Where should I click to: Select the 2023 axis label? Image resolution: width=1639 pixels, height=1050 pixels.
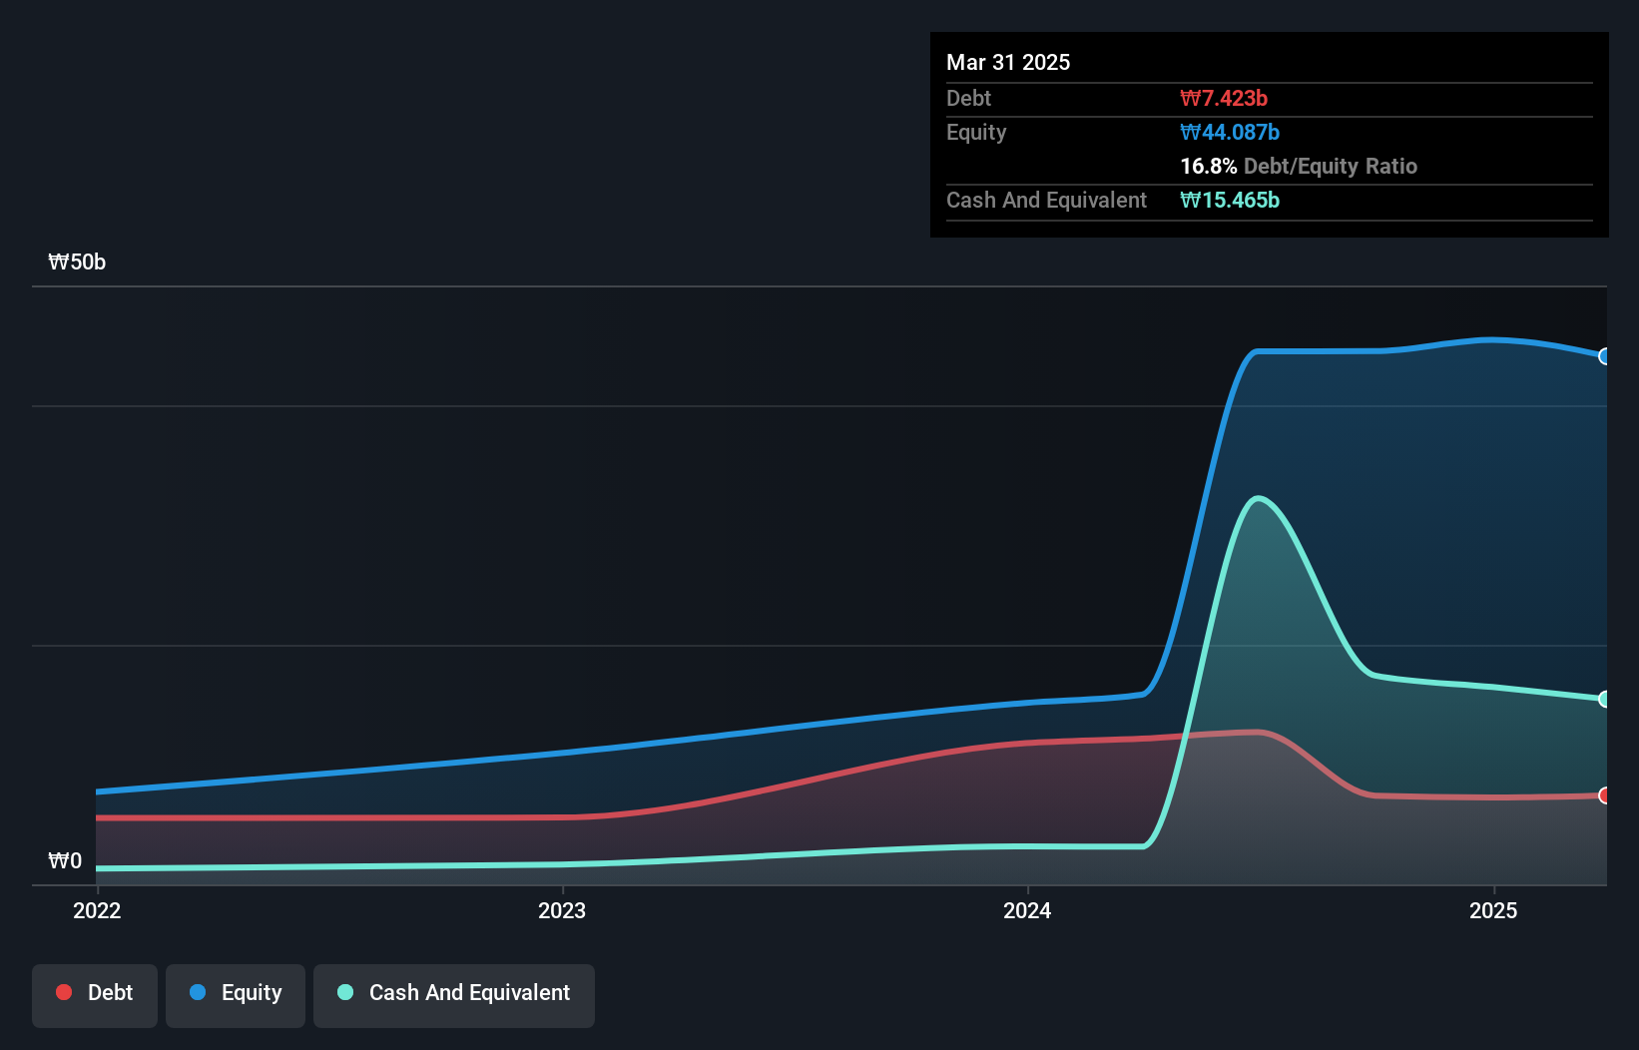[563, 910]
